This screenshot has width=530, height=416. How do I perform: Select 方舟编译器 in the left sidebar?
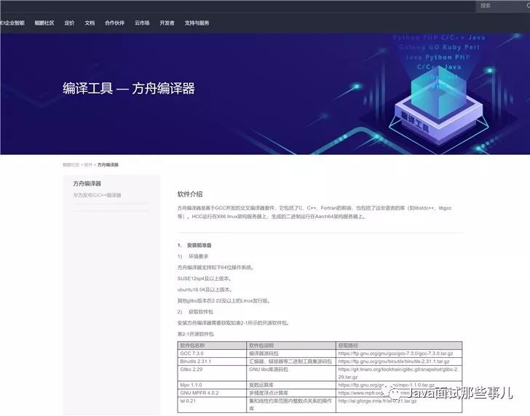(x=87, y=184)
